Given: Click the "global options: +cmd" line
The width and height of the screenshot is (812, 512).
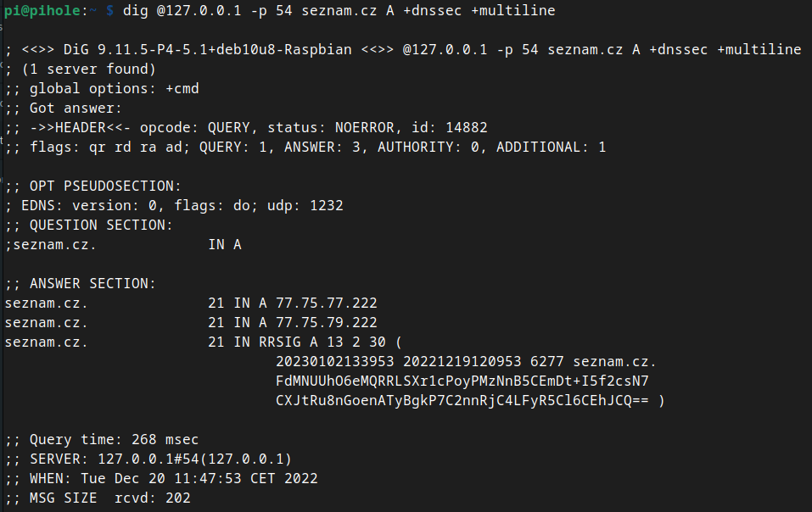Looking at the screenshot, I should point(102,88).
